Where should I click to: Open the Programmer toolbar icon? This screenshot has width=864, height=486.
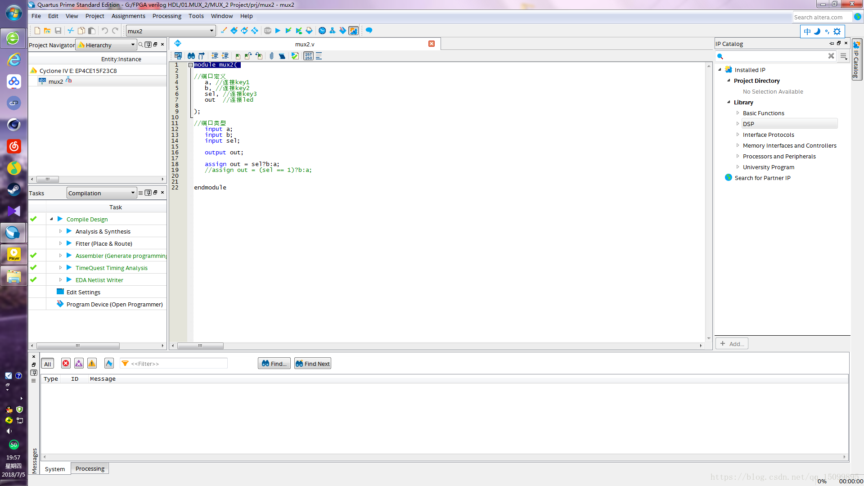point(343,31)
